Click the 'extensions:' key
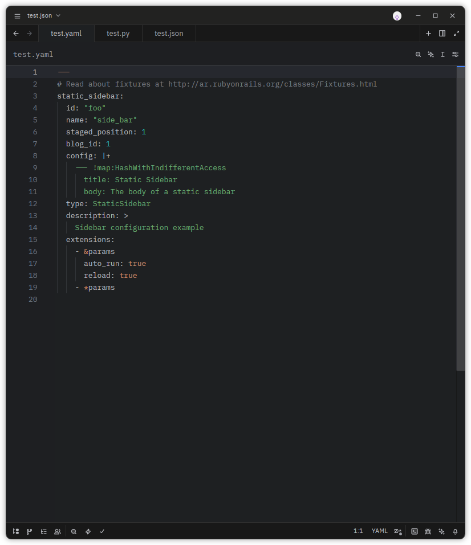The width and height of the screenshot is (471, 545). pyautogui.click(x=90, y=240)
